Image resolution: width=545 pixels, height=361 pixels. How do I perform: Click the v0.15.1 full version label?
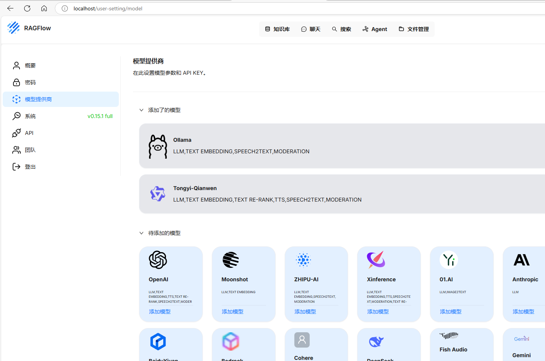[100, 116]
